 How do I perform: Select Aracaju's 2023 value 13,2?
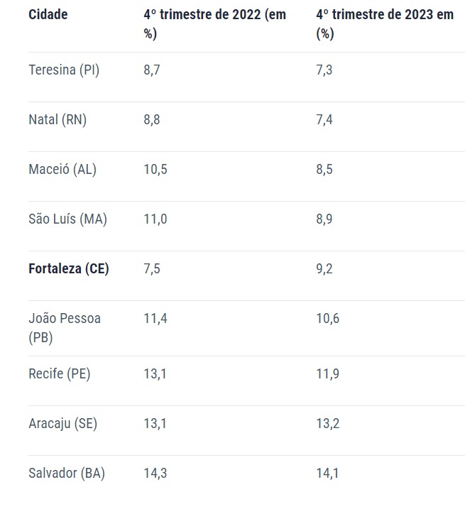(328, 424)
